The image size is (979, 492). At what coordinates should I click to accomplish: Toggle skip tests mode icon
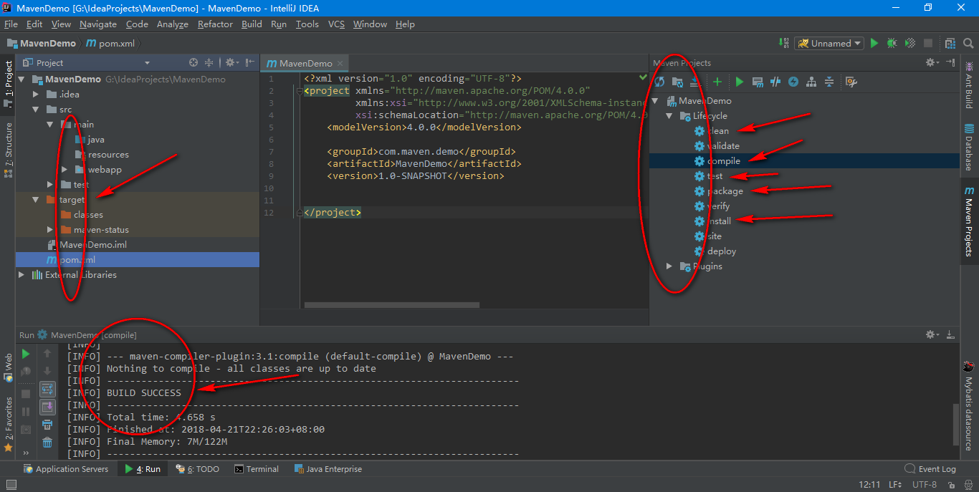click(775, 82)
